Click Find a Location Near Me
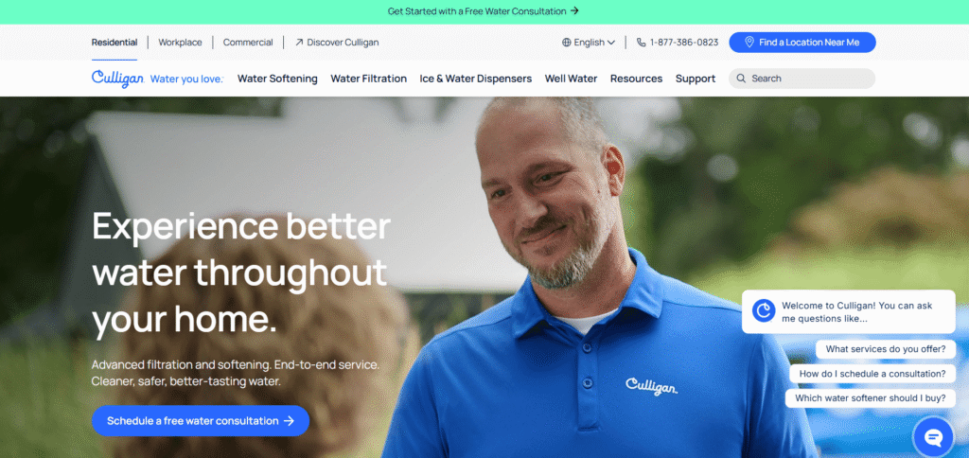 click(x=802, y=42)
